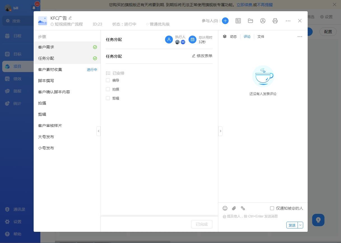The width and height of the screenshot is (341, 243).
Task: Select the 剪辑 step in steps list
Action: pyautogui.click(x=67, y=114)
